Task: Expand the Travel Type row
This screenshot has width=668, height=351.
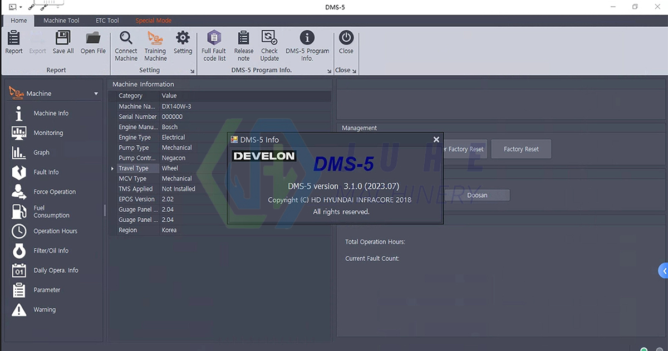Action: (112, 168)
